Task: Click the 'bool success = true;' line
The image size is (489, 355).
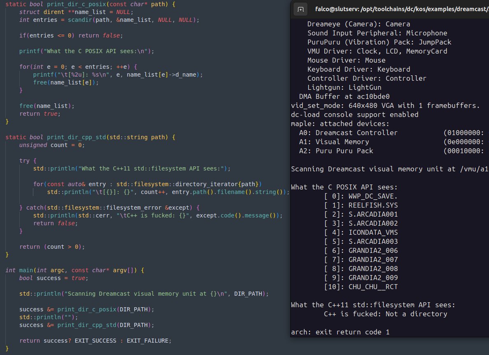Action: [54, 278]
